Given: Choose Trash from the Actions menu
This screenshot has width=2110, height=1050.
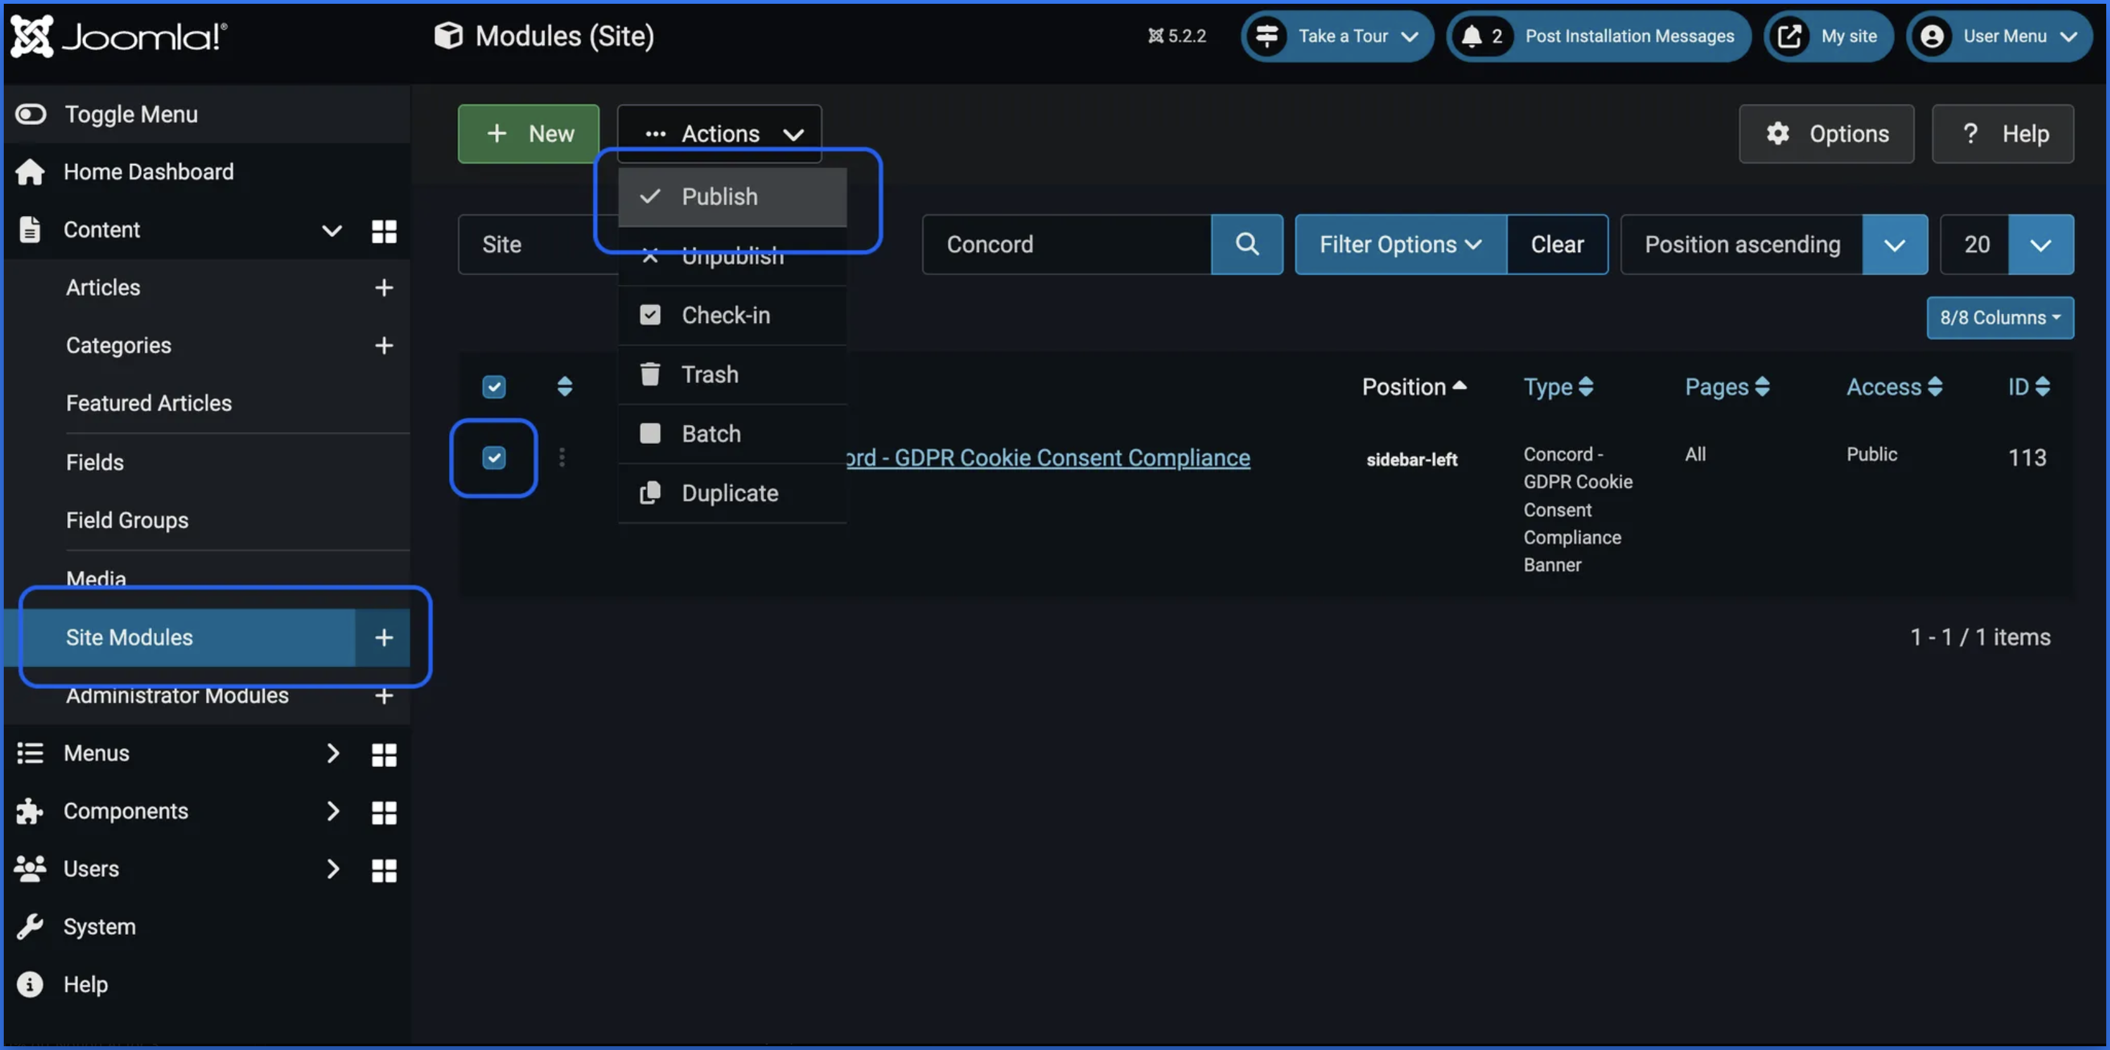Looking at the screenshot, I should [x=732, y=374].
